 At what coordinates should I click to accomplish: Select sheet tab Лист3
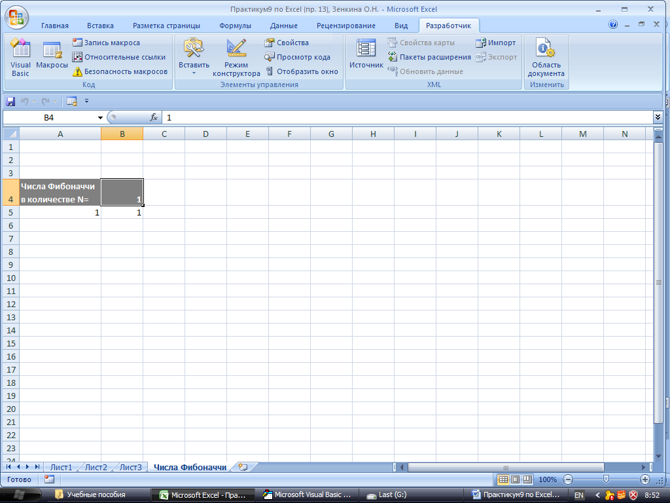tap(130, 467)
